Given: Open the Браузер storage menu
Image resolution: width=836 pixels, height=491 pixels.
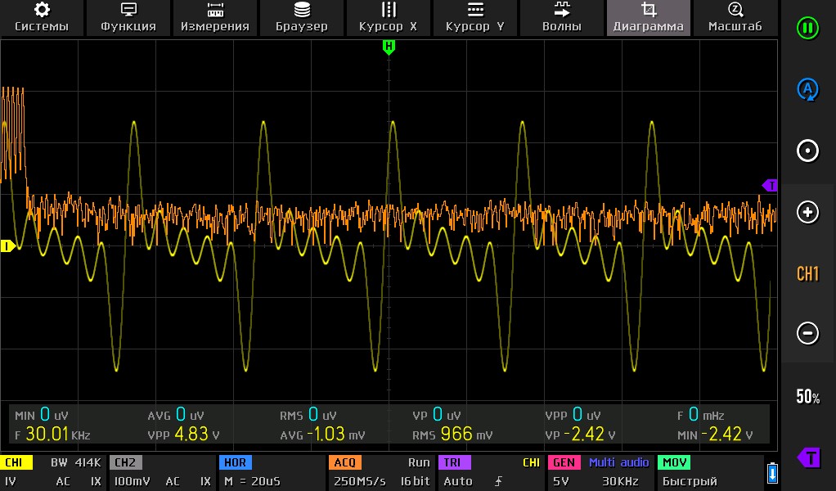Looking at the screenshot, I should [302, 17].
